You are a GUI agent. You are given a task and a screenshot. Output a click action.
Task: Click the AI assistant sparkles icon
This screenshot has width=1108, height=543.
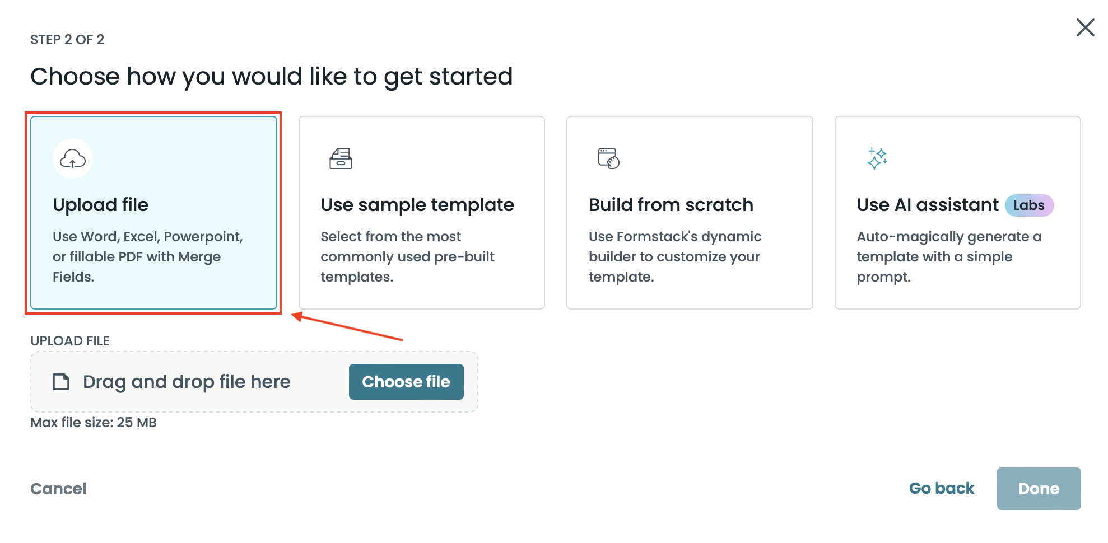(877, 158)
